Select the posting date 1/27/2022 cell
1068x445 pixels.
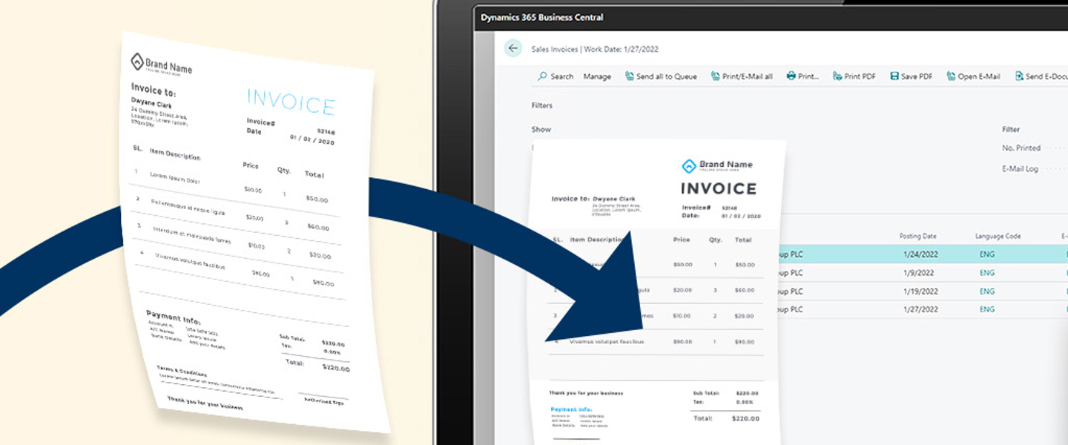pos(920,309)
